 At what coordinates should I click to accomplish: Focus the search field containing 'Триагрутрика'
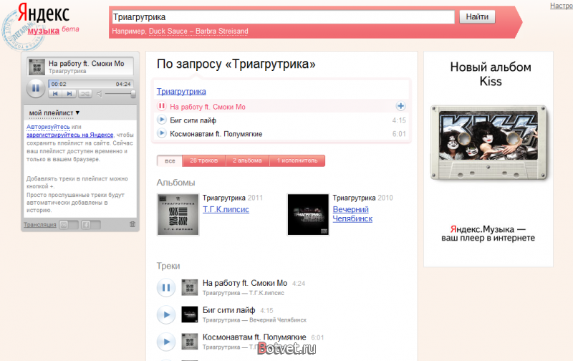(283, 16)
